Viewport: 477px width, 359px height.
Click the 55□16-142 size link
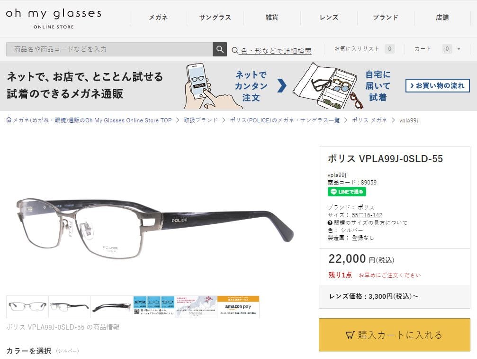coord(367,215)
